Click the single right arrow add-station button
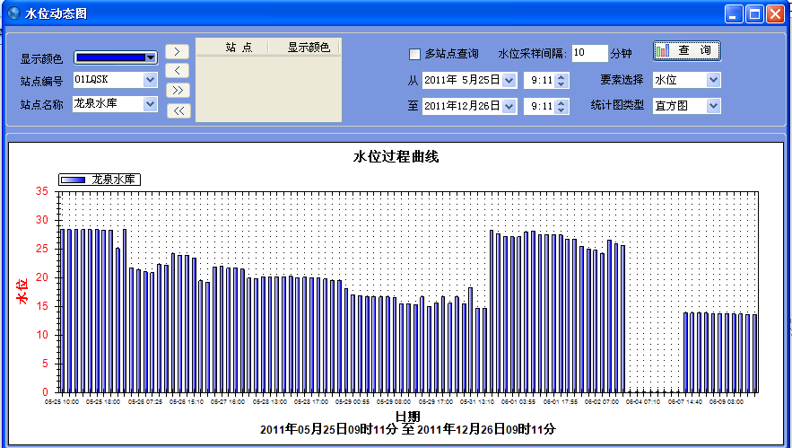The image size is (792, 448). [178, 51]
